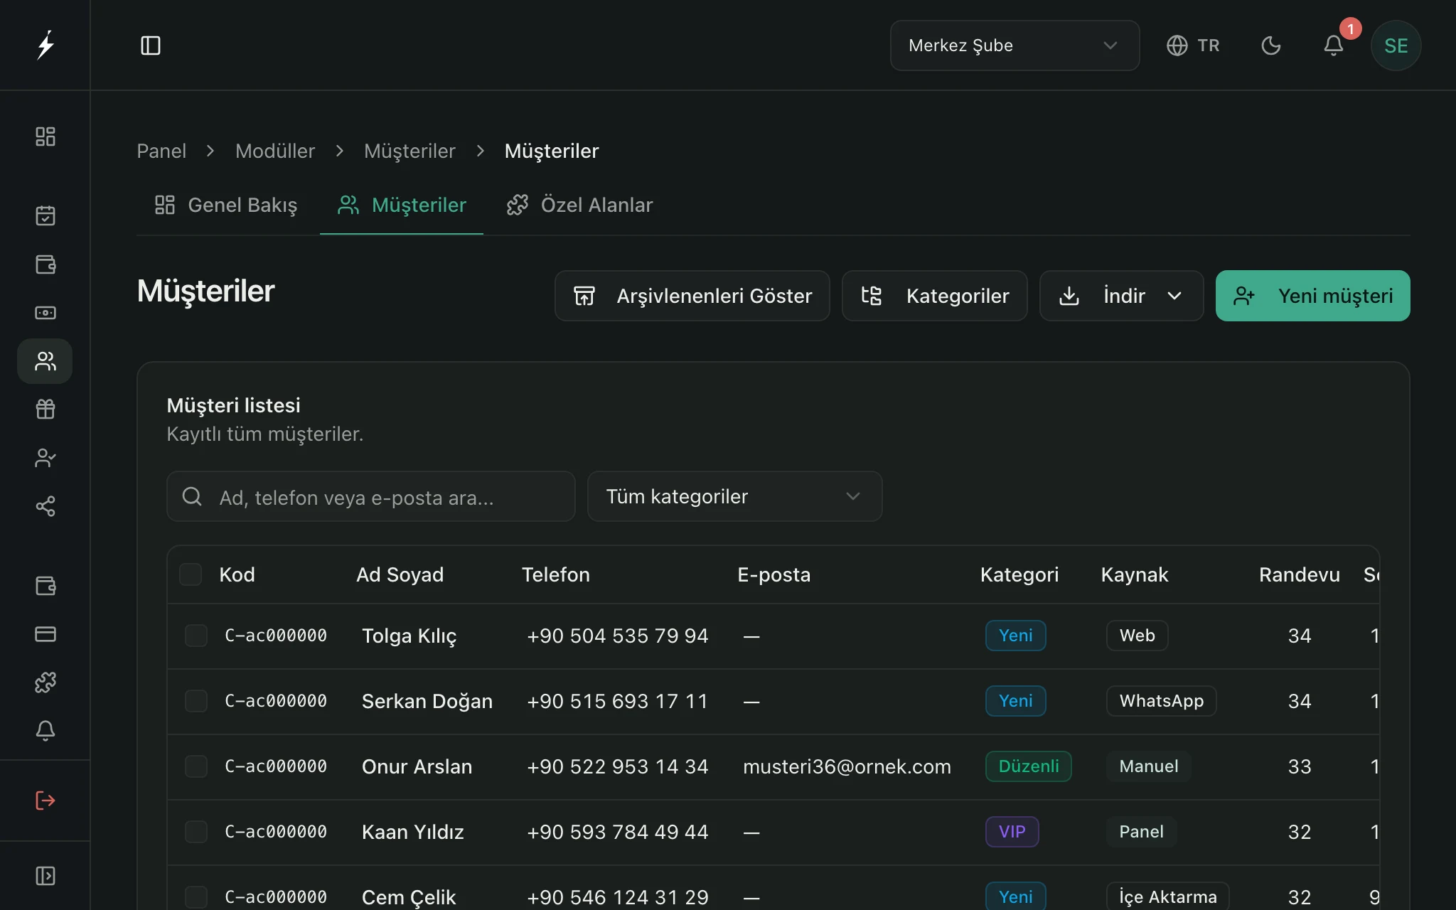Expand sidebar with bottom panel icon
Viewport: 1456px width, 910px height.
(x=45, y=876)
